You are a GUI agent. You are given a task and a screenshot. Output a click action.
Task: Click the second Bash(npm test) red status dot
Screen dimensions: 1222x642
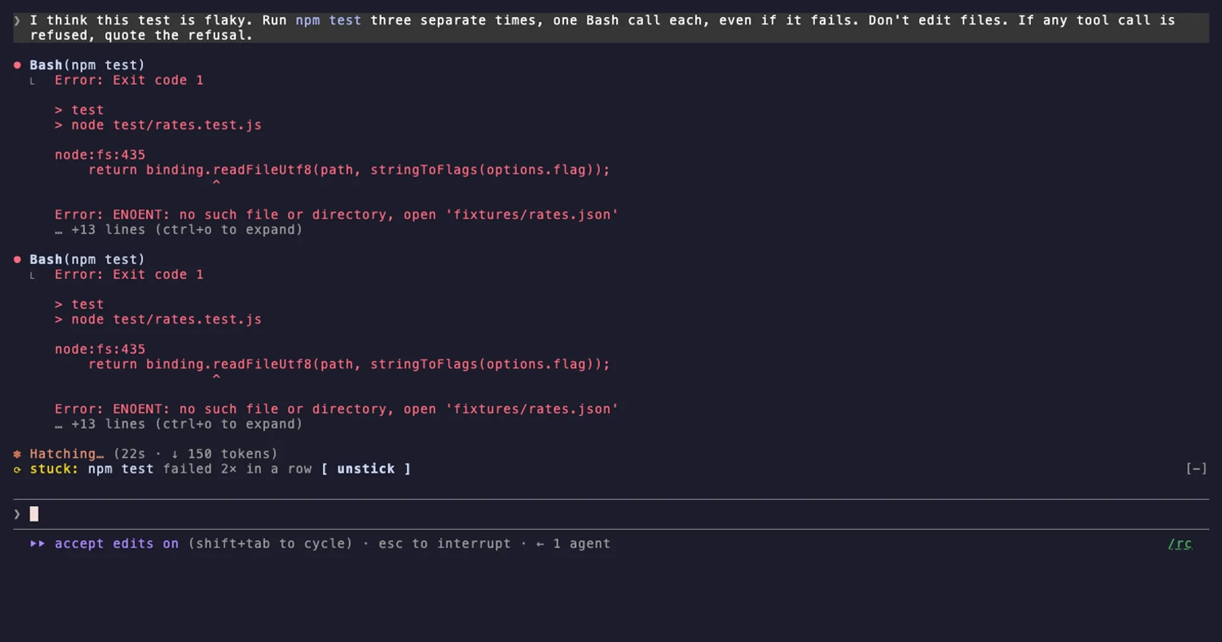click(x=18, y=259)
